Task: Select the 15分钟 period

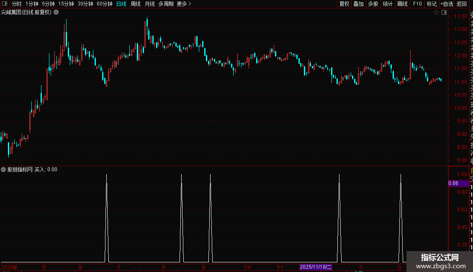Action: [x=66, y=4]
